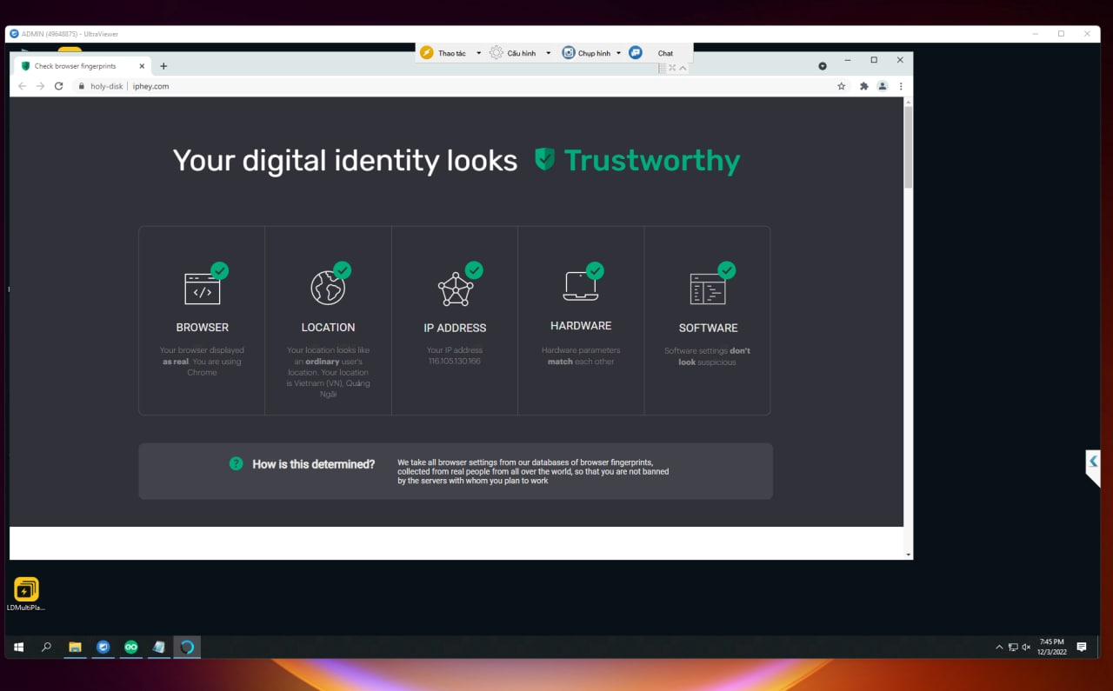Click the expand-arrows icon under UltraViewer toolbar
Screen dimensions: 1113x691
tap(672, 68)
